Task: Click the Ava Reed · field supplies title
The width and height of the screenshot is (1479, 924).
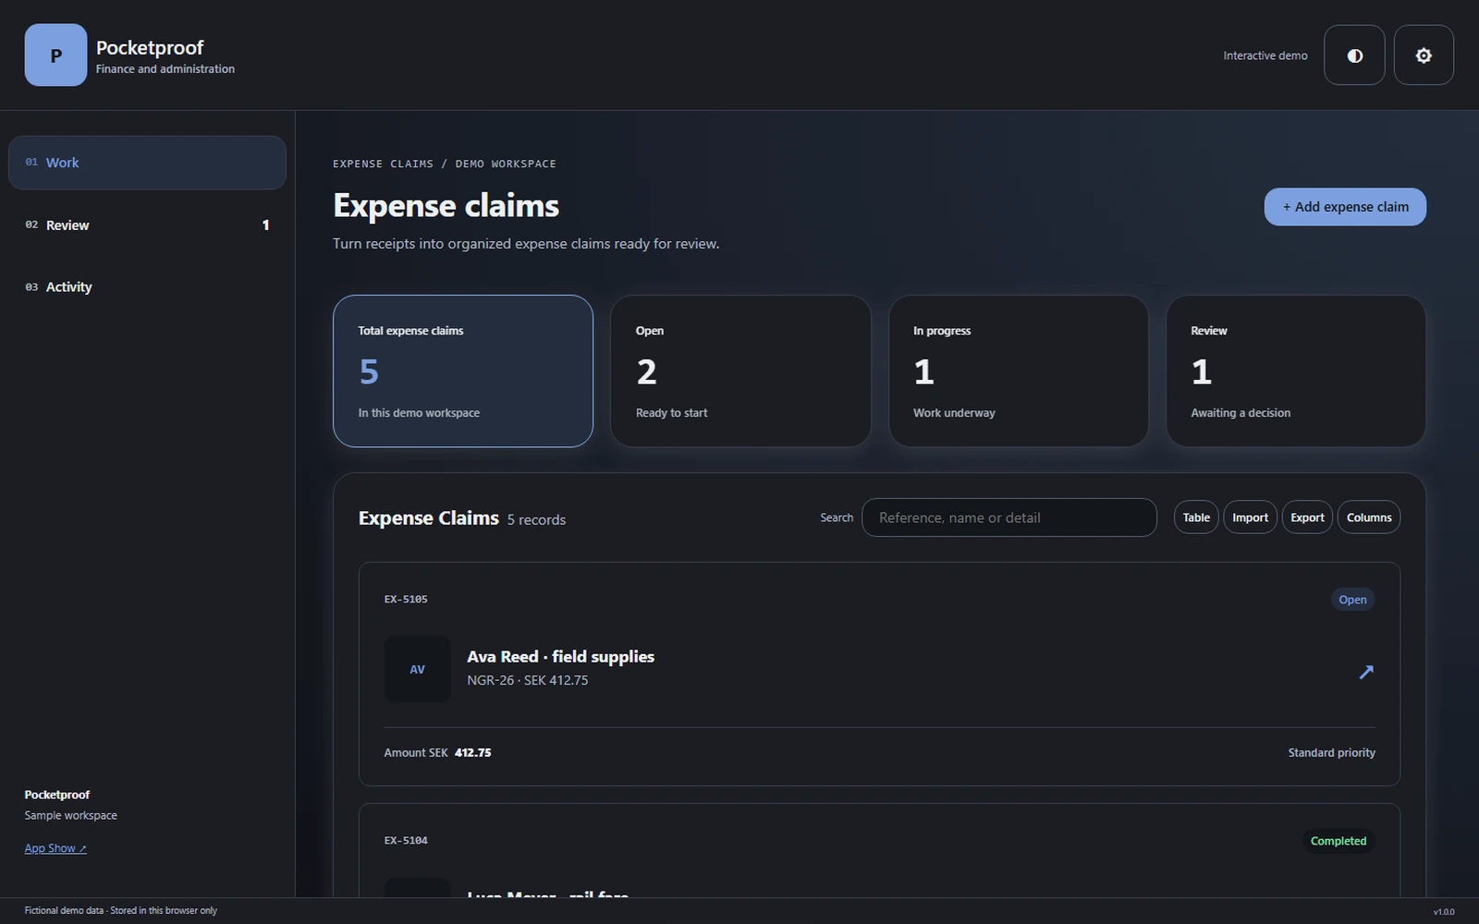Action: pyautogui.click(x=560, y=657)
